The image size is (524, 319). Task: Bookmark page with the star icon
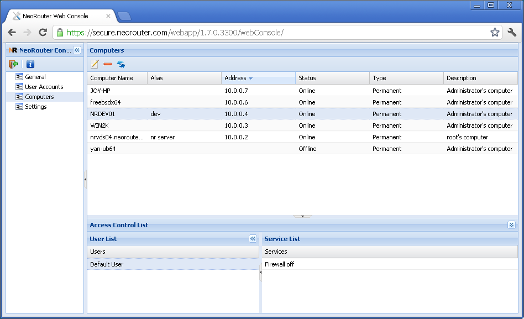click(x=495, y=33)
